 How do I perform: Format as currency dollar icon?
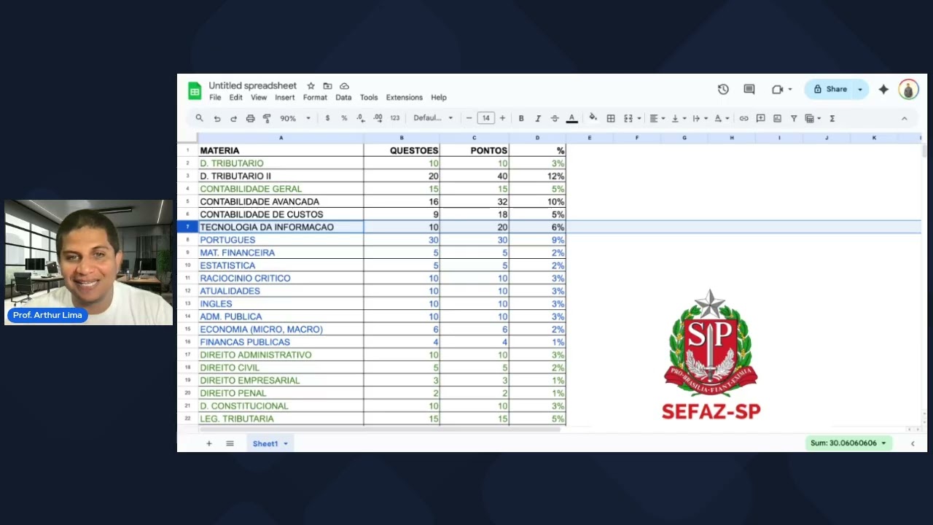coord(327,118)
